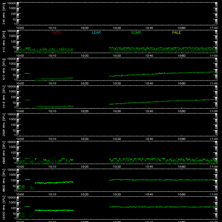This screenshot has height=222, width=222.
Task: Click the 11:00 time label under 4995 MHz panel
Action: coord(214,167)
